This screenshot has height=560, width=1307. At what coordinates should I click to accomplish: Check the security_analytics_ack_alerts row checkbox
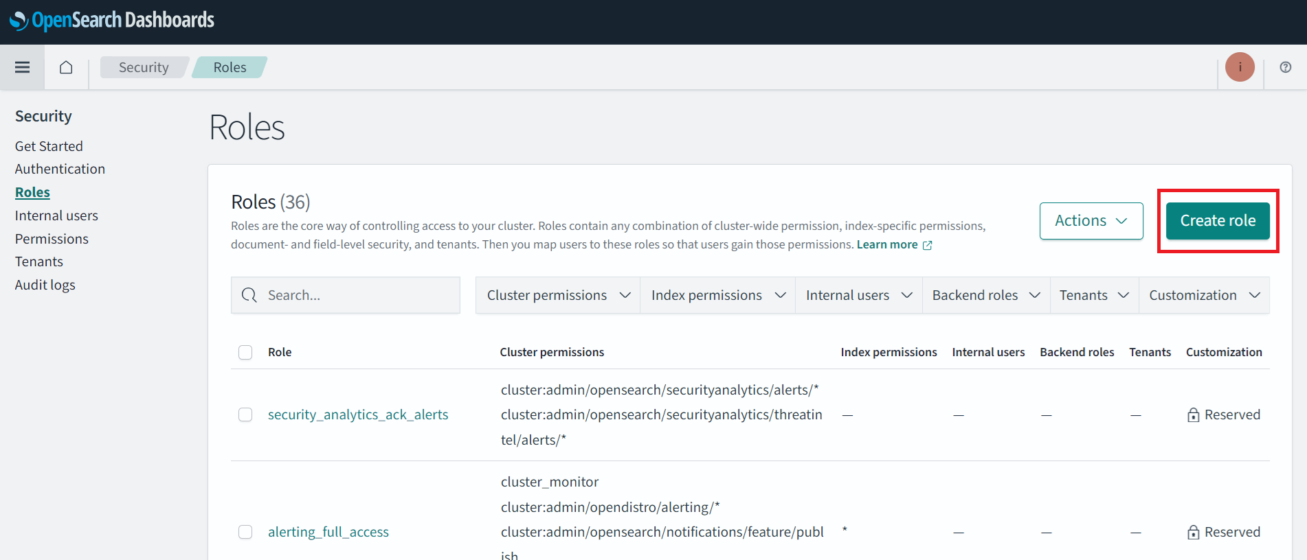(x=245, y=415)
